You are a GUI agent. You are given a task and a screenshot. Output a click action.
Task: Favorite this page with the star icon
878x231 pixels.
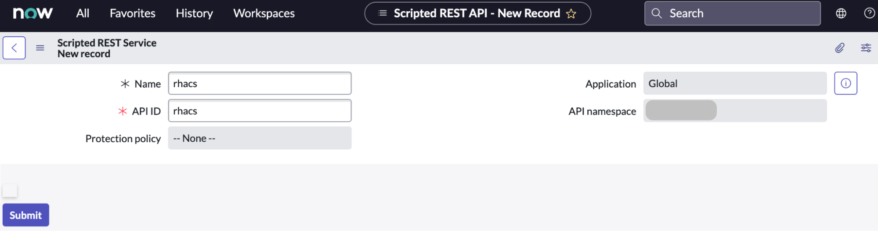coord(571,14)
